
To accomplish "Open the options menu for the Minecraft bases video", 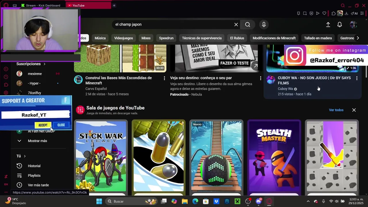I will 164,78.
